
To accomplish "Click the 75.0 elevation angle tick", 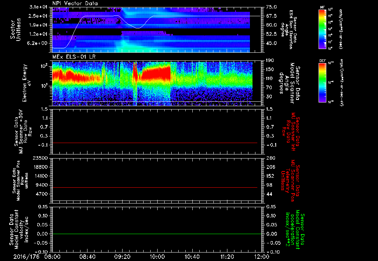I will pos(271,7).
